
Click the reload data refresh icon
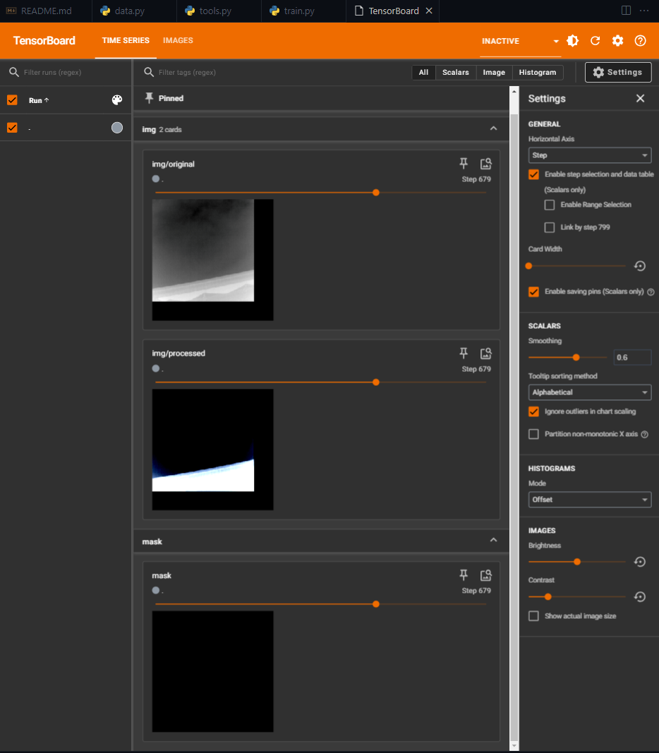click(595, 41)
